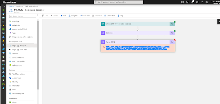Open Help in the designer toolbar

[x=120, y=16]
